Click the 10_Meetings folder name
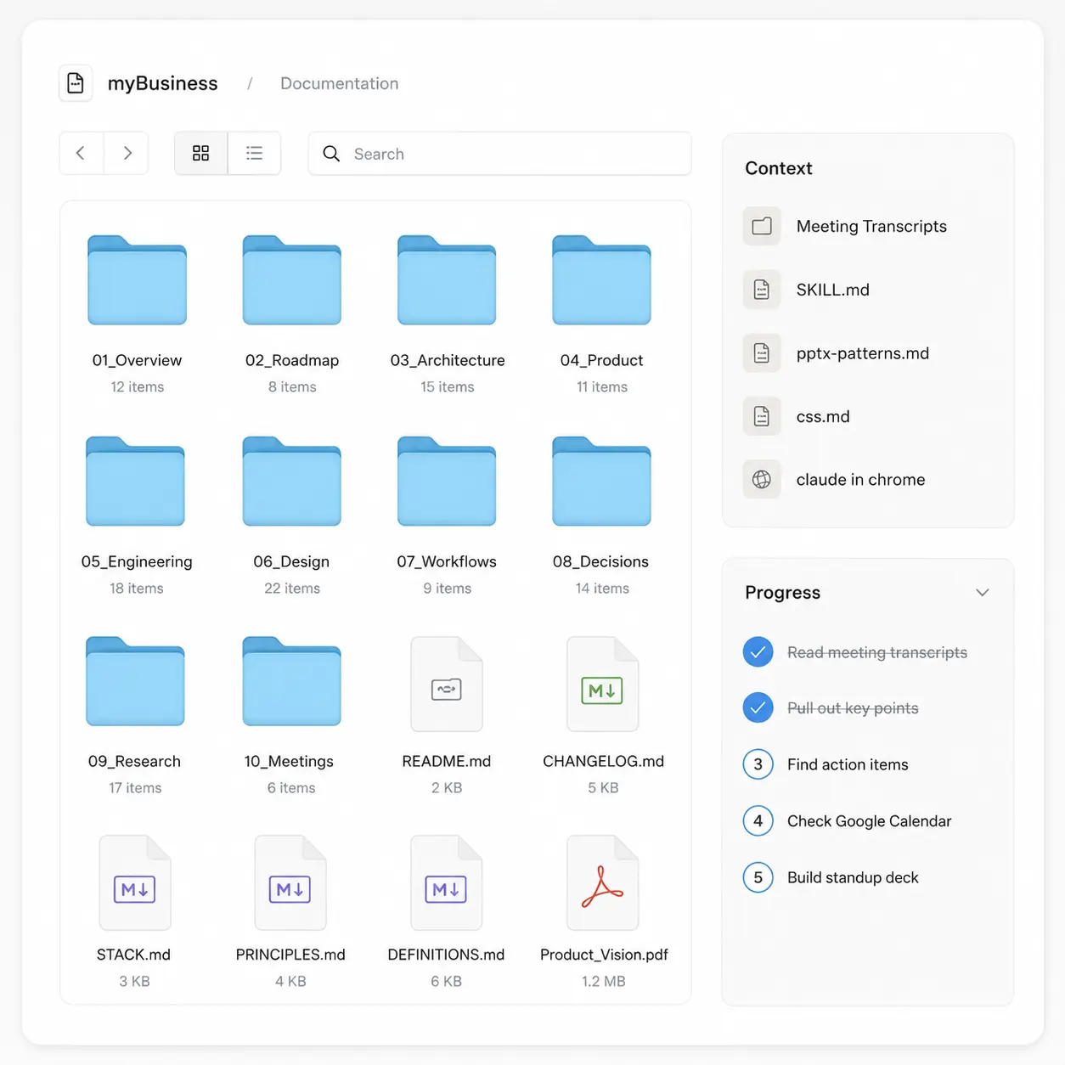Image resolution: width=1065 pixels, height=1065 pixels. pyautogui.click(x=289, y=761)
